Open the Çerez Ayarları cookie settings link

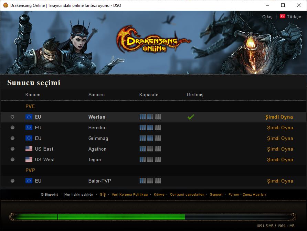click(254, 195)
